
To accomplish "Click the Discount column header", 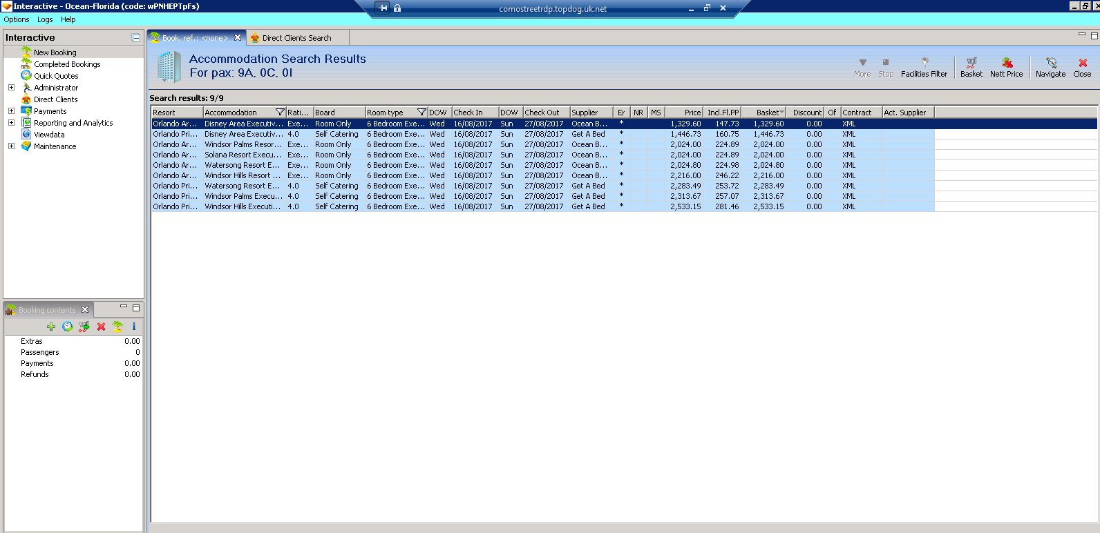I will tap(805, 113).
